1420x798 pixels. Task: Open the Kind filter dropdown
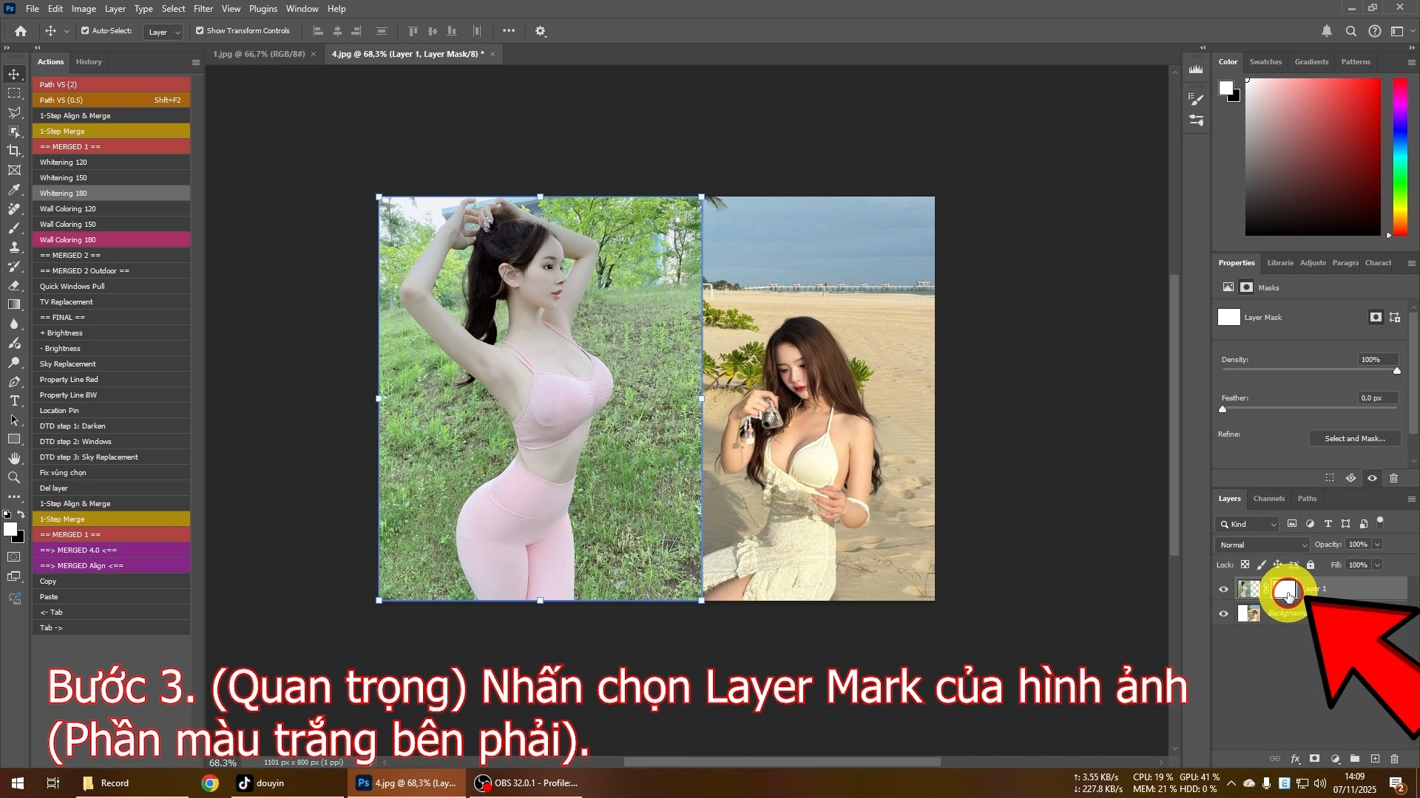pos(1247,524)
